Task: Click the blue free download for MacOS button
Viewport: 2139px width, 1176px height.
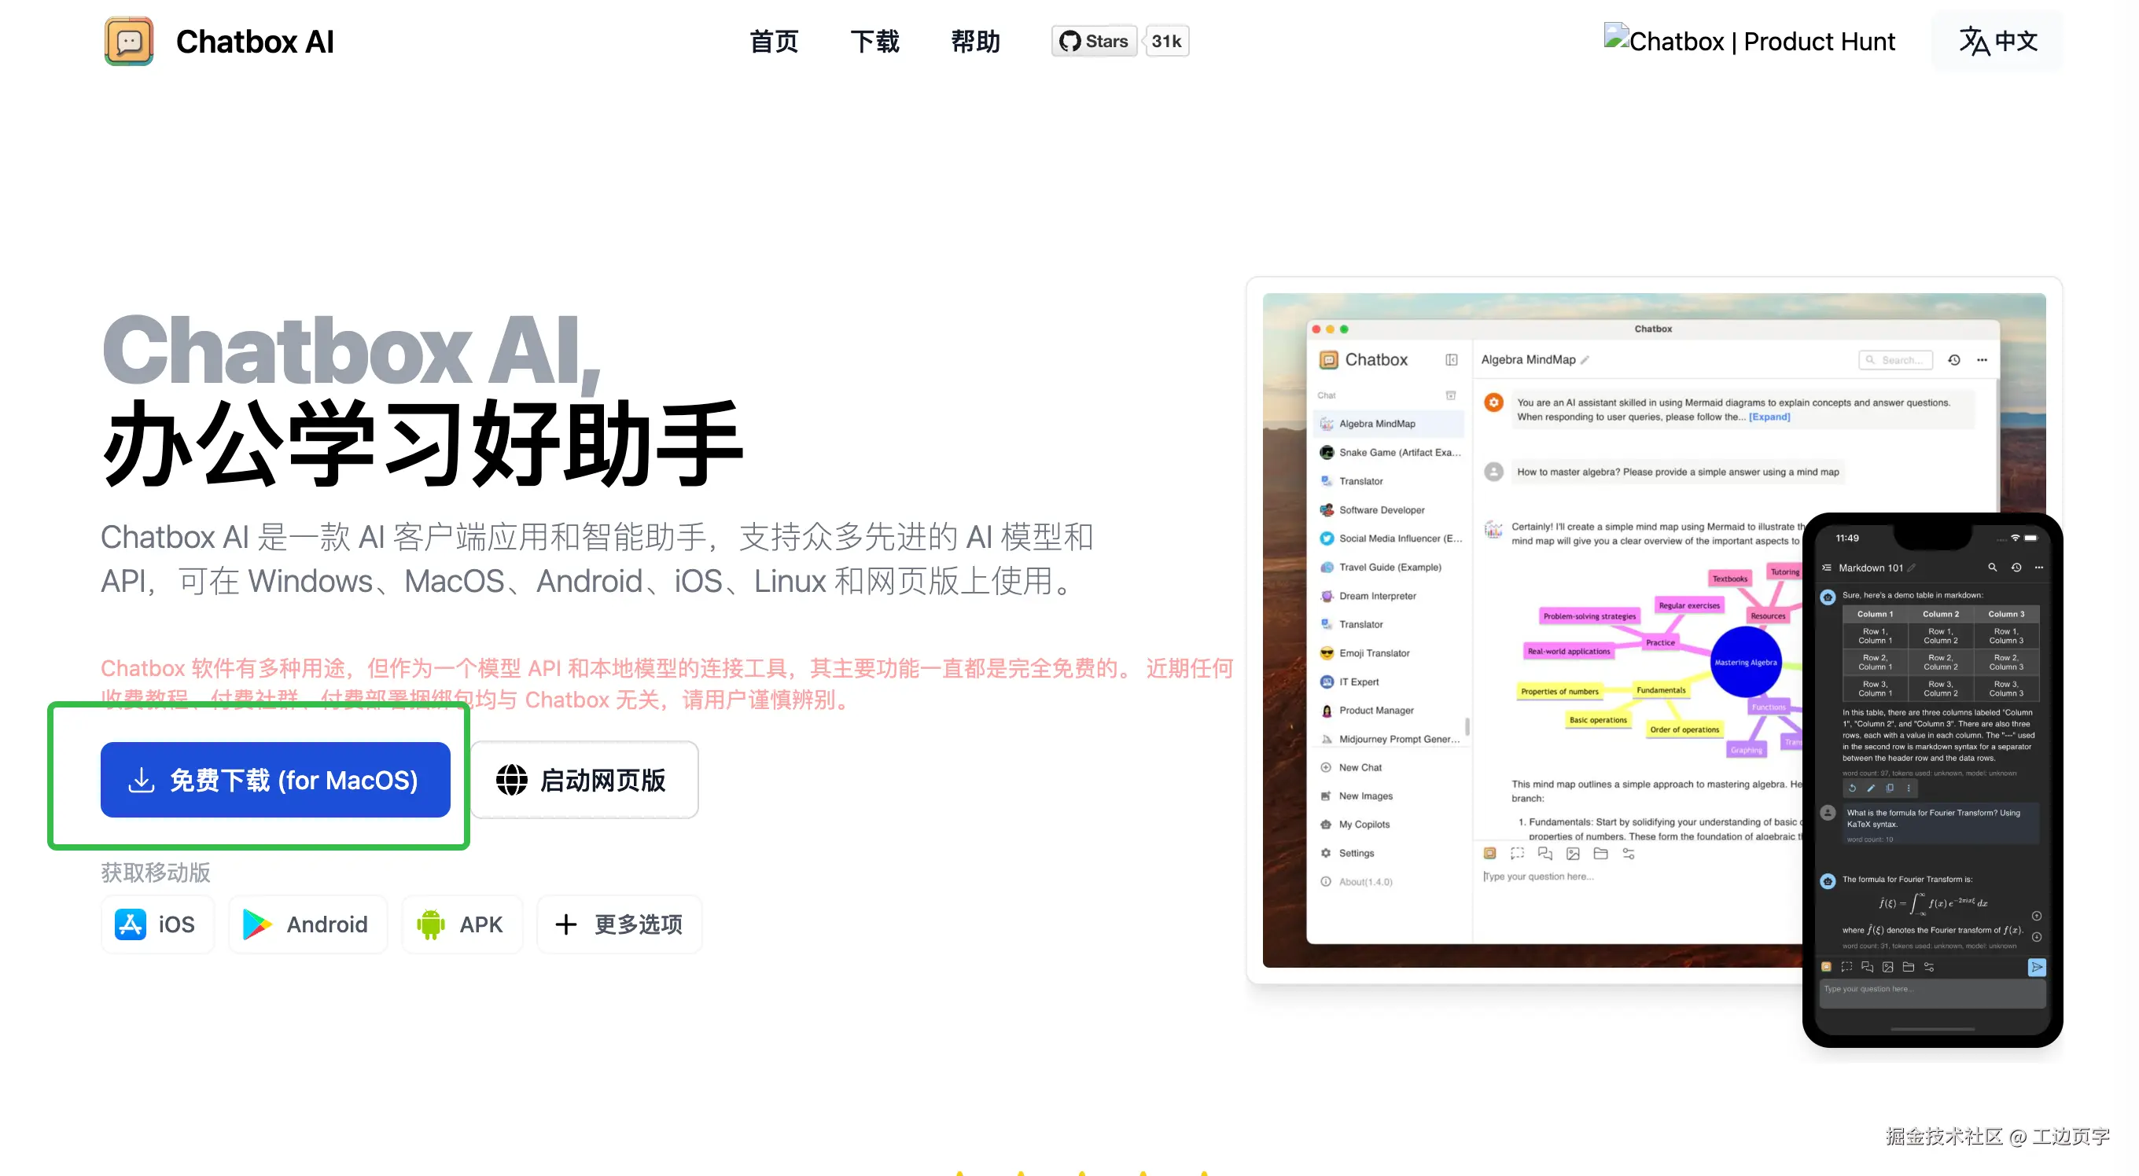Action: coord(275,779)
